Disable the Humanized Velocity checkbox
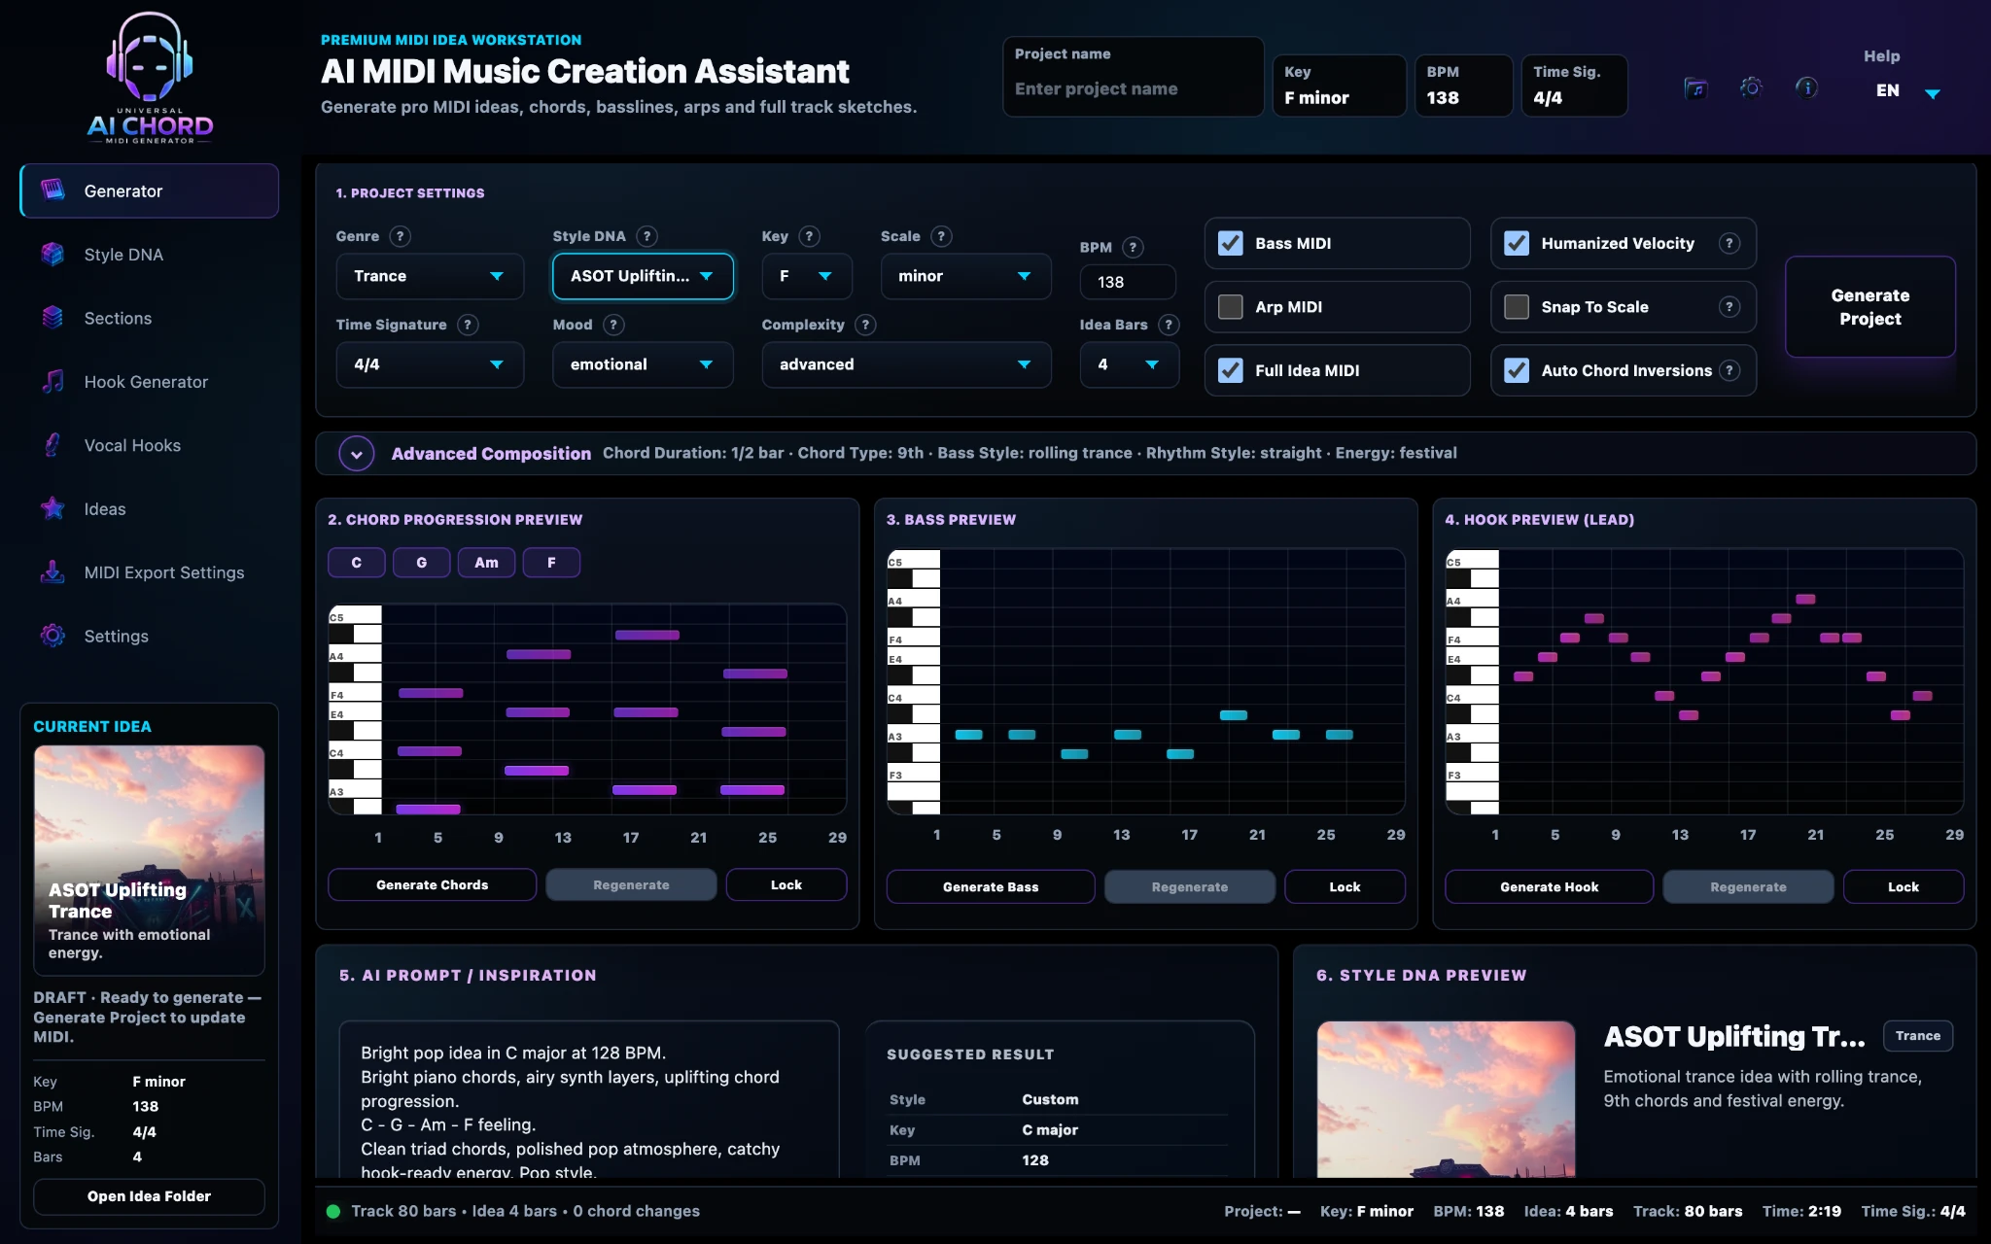 [1517, 243]
